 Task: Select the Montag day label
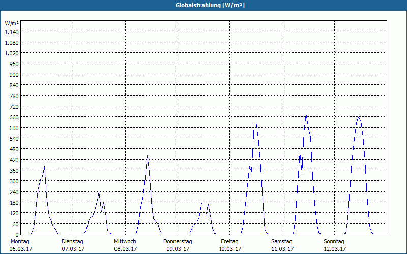point(20,242)
